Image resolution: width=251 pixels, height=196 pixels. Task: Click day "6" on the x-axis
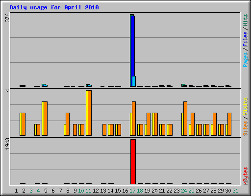coord(53,191)
